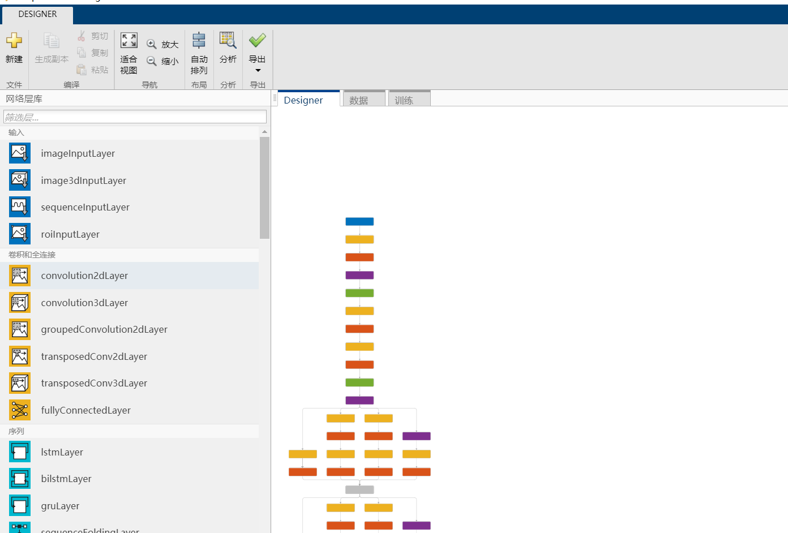Click the groupedConvolution2dLayer text label
This screenshot has height=533, width=788.
coord(104,329)
